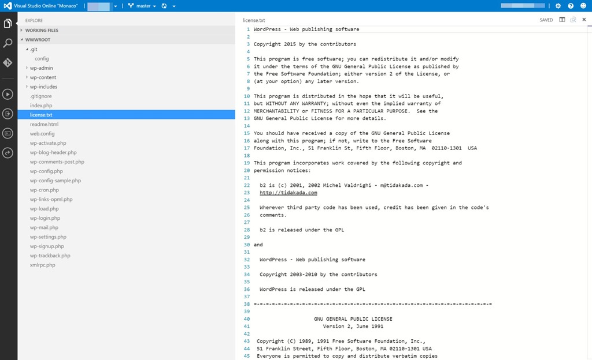Expand the wp-admin folder
This screenshot has width=592, height=360.
(x=41, y=68)
